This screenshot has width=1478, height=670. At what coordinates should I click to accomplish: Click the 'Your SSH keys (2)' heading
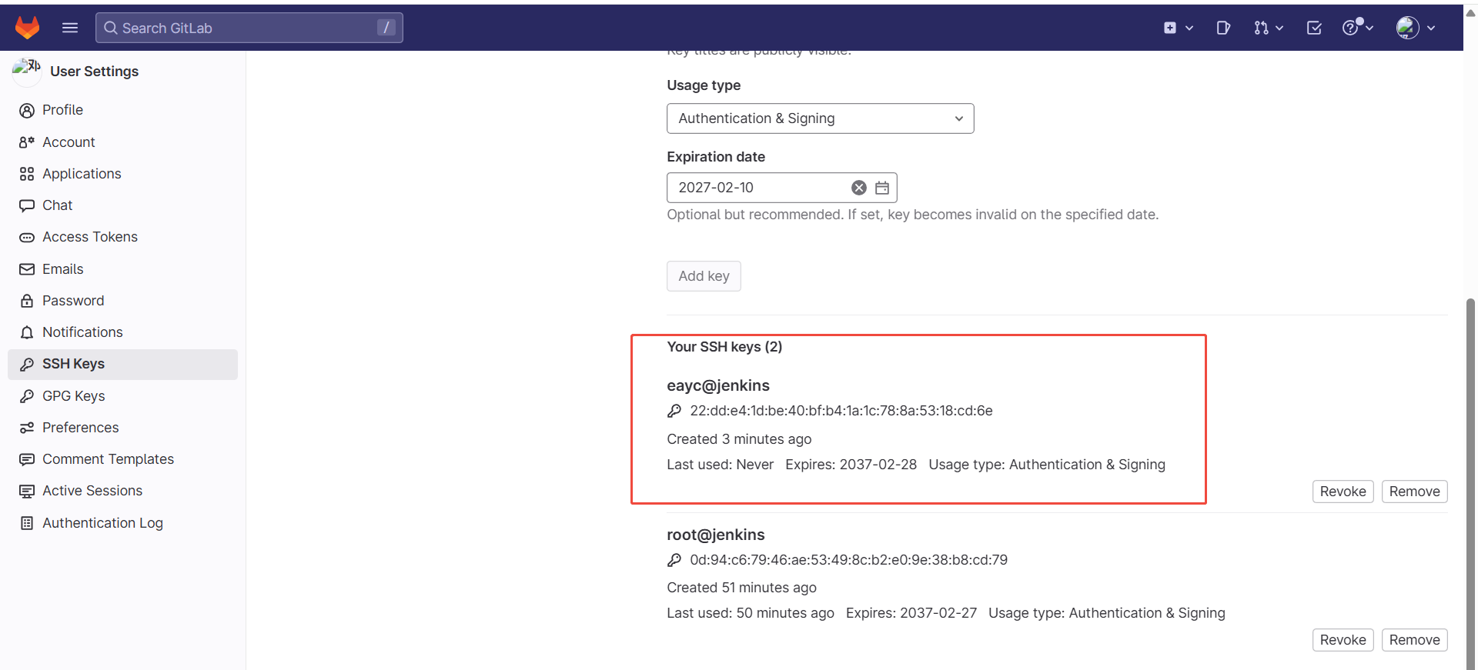tap(724, 347)
